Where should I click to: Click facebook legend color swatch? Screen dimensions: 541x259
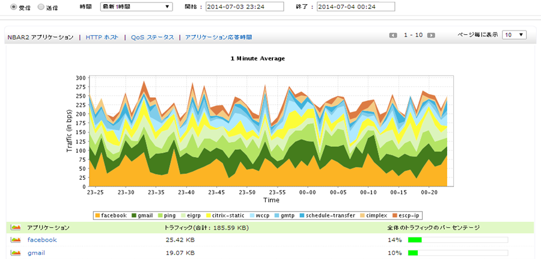point(97,216)
